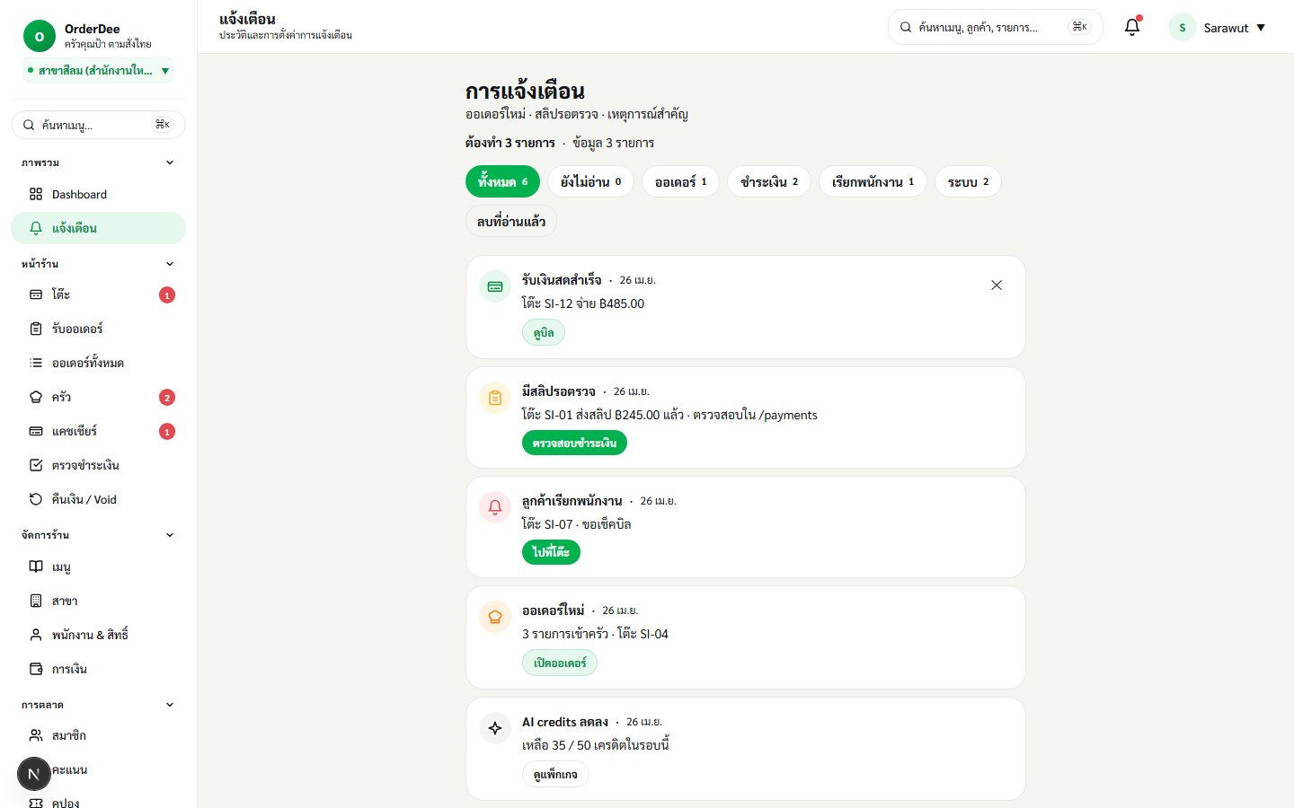The image size is (1294, 808).
Task: Click the ออเดอร์ทั้งหมด list icon
Action: pyautogui.click(x=36, y=363)
